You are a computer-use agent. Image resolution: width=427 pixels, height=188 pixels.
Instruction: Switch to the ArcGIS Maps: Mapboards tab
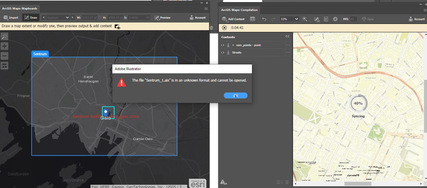pos(20,8)
